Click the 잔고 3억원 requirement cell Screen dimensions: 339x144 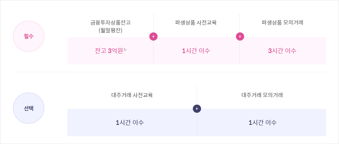[111, 51]
